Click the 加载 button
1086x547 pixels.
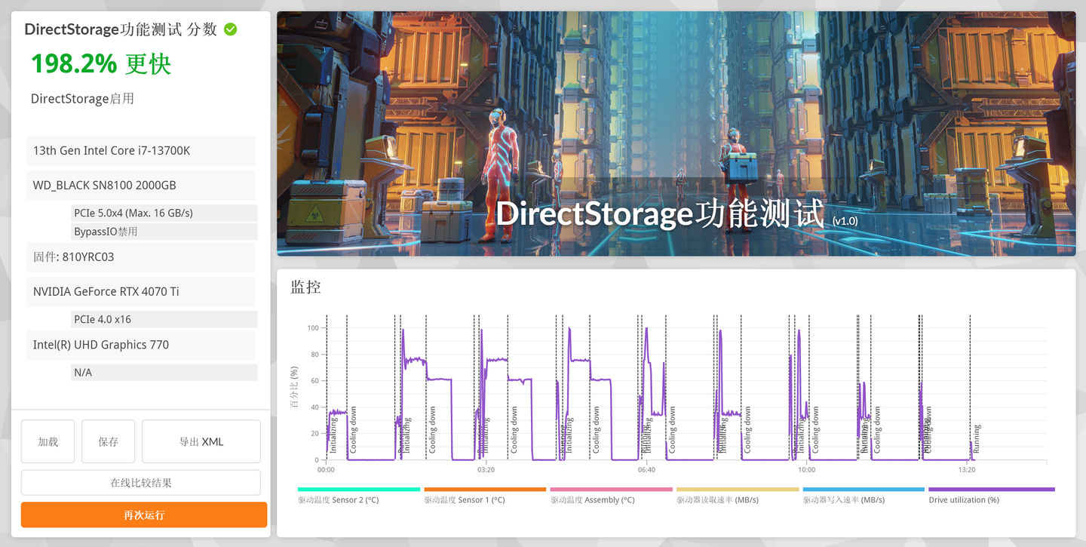coord(48,441)
